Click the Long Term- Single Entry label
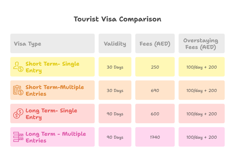The height and width of the screenshot is (154, 235). pyautogui.click(x=51, y=114)
